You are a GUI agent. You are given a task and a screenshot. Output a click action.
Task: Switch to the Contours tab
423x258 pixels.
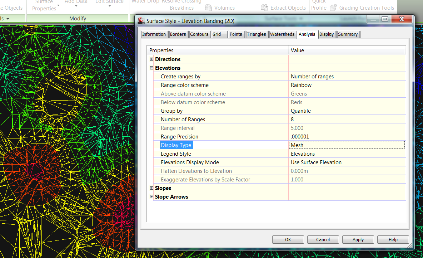pos(199,34)
